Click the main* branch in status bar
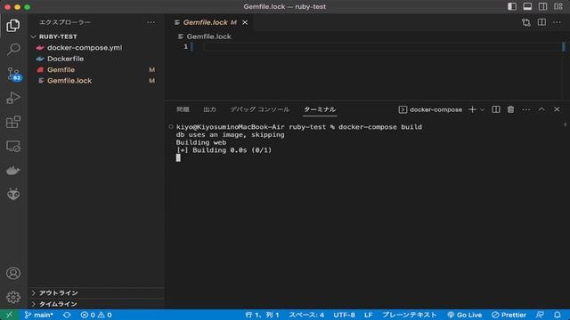Image resolution: width=570 pixels, height=320 pixels. 38,315
